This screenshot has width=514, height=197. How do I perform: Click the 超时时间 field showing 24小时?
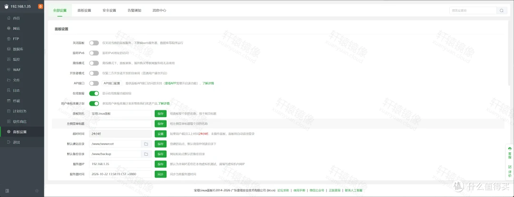[120, 134]
